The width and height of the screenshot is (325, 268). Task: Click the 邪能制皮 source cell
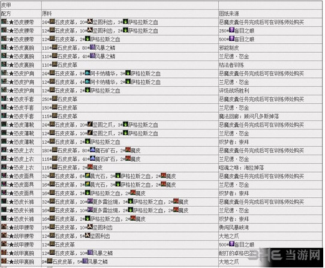pyautogui.click(x=270, y=48)
